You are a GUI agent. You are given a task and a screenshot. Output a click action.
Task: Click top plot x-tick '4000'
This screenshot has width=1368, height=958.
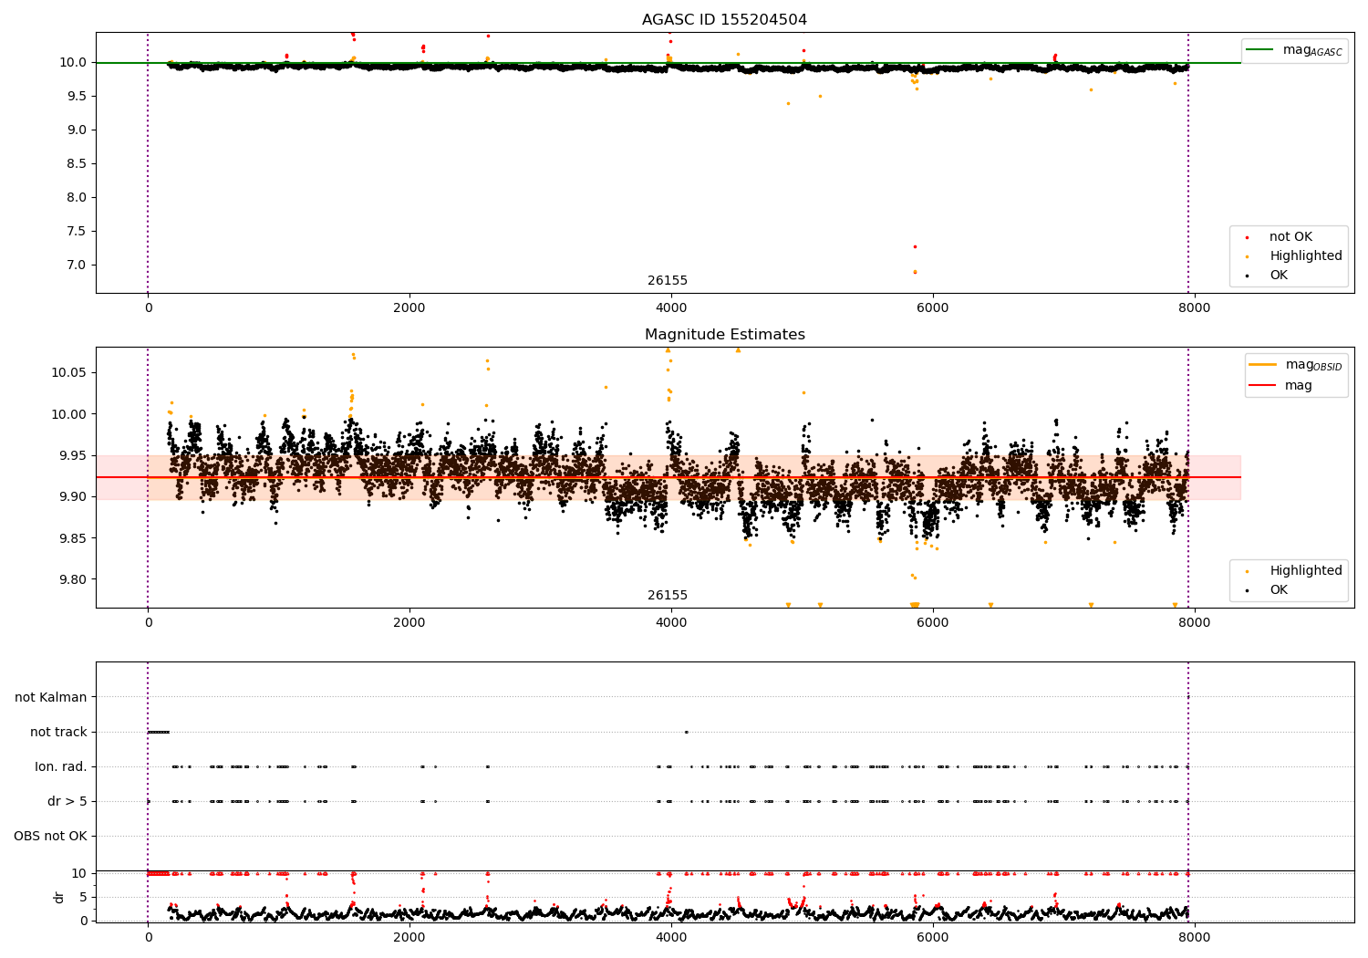pyautogui.click(x=671, y=308)
